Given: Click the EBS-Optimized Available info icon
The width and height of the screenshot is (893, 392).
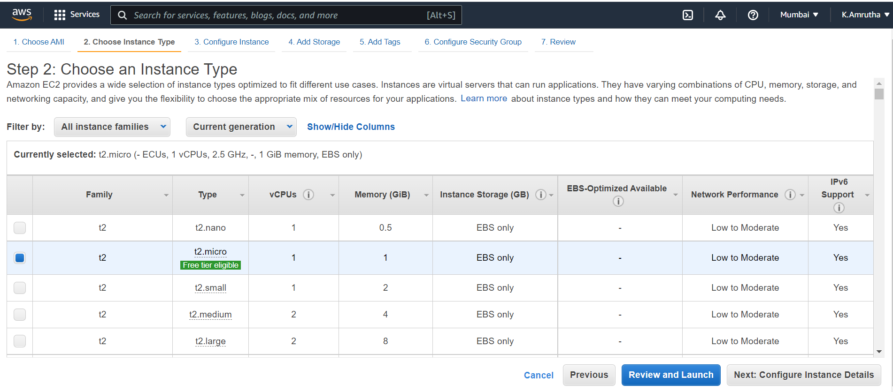Looking at the screenshot, I should [x=618, y=201].
